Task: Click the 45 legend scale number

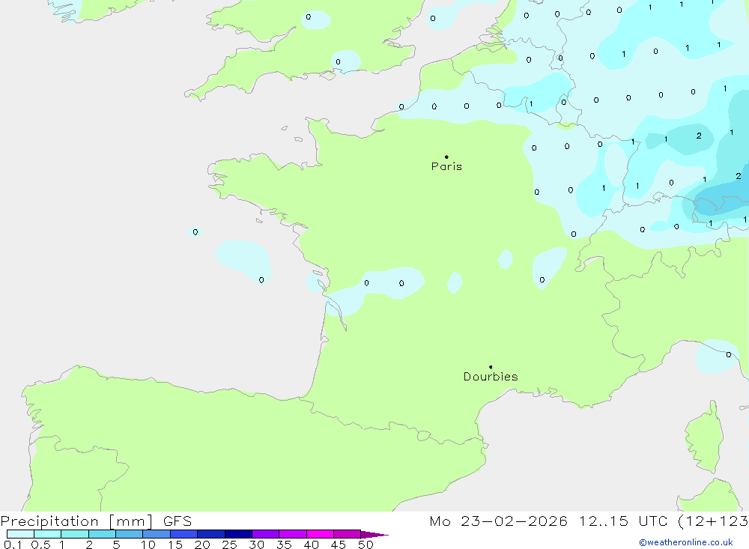Action: point(339,545)
